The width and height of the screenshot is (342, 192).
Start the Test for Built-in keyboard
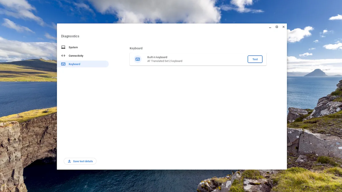(x=255, y=59)
